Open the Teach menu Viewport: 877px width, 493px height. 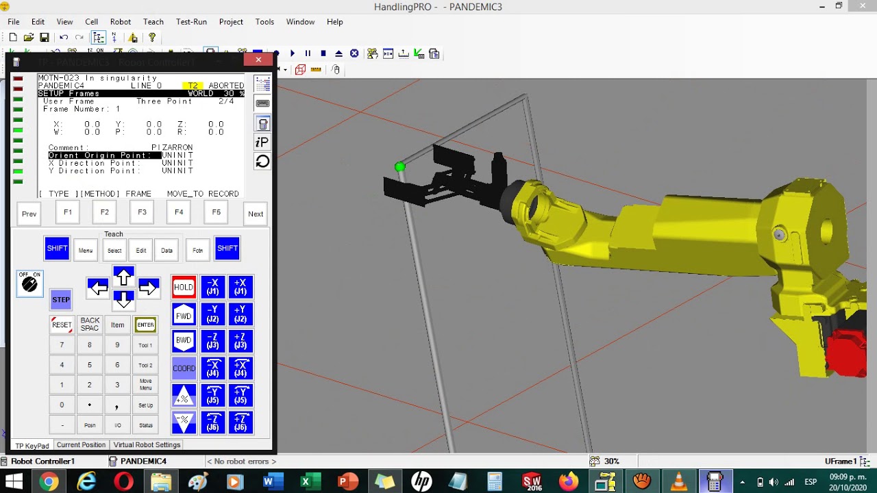pyautogui.click(x=153, y=22)
